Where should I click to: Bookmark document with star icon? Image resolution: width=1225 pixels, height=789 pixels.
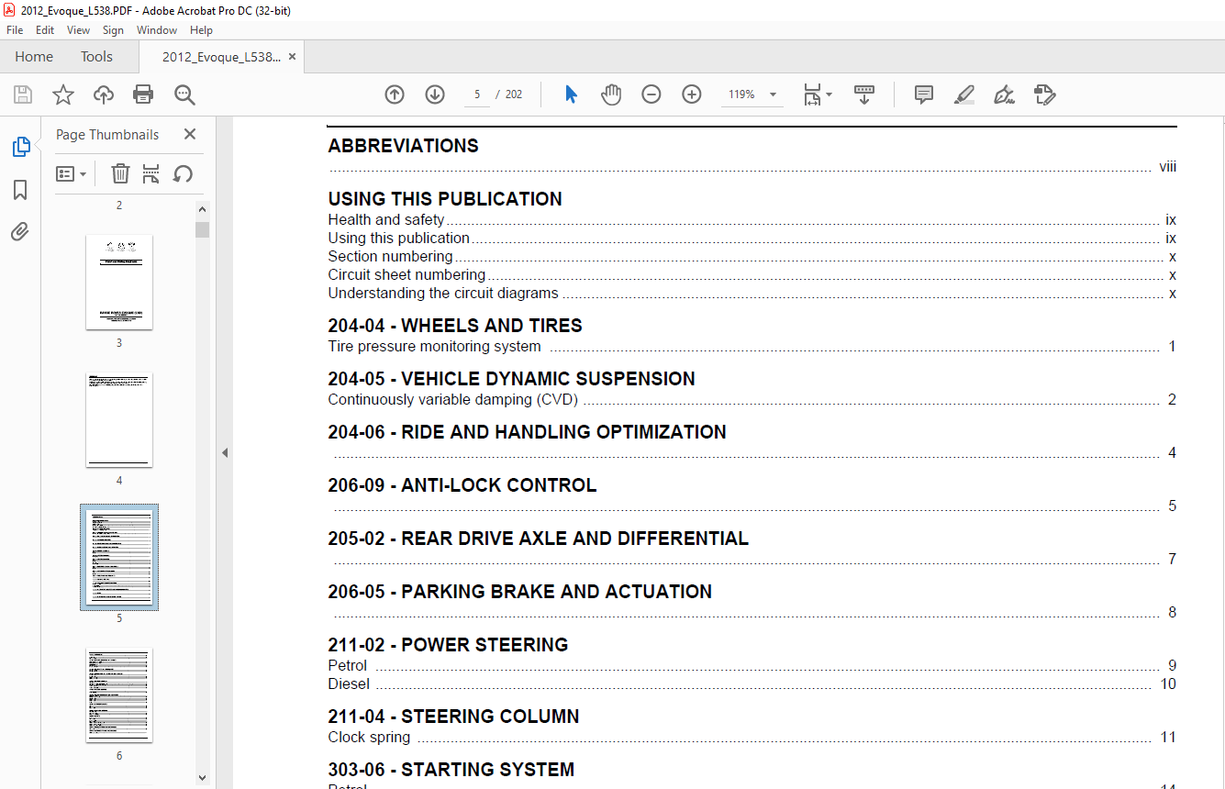(x=62, y=94)
